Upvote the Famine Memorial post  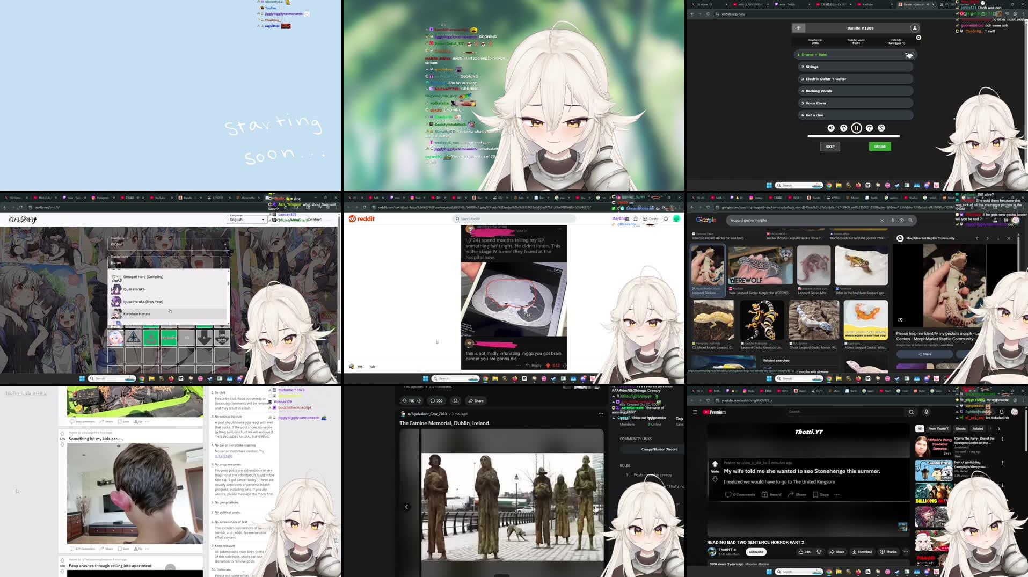pyautogui.click(x=404, y=400)
